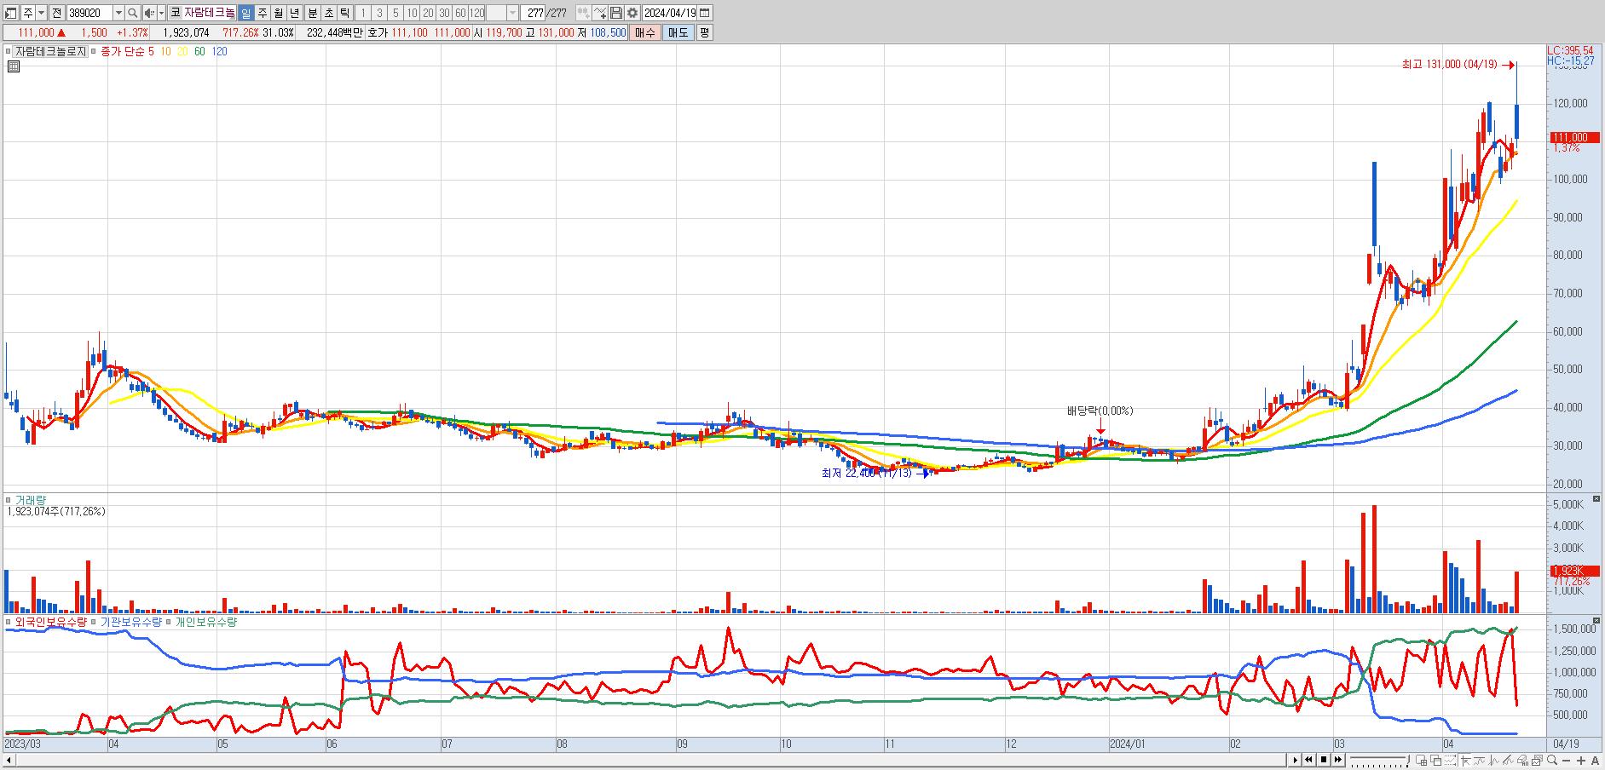
Task: Select the crosshair cursor tool icon
Action: [1465, 760]
